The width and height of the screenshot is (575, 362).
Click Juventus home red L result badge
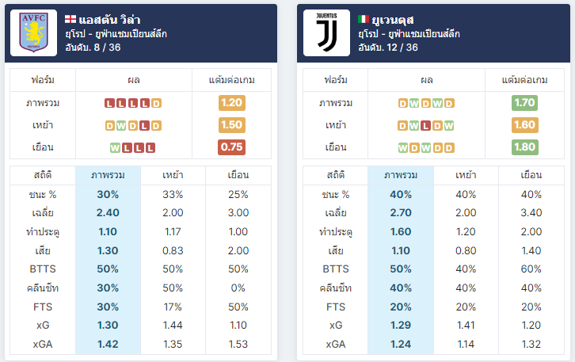[425, 126]
